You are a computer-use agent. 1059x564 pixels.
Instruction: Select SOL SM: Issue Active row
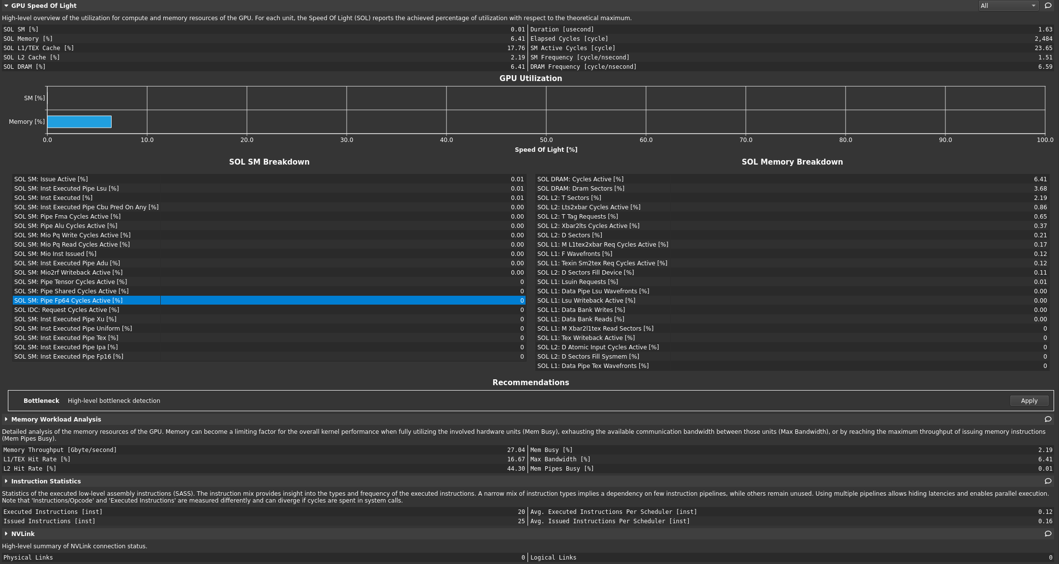click(268, 179)
